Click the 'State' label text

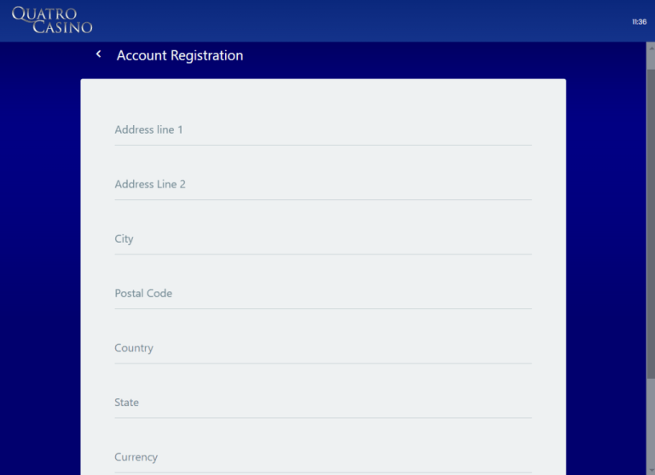click(x=127, y=403)
